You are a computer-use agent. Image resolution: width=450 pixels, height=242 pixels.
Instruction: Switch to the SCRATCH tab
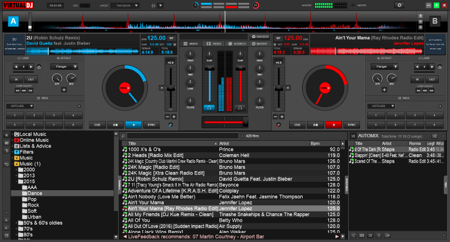[237, 44]
